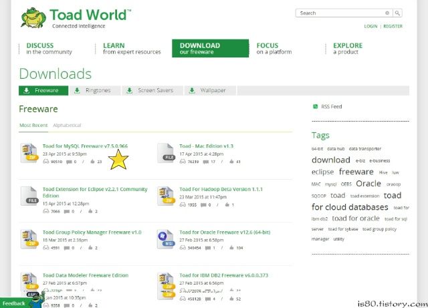Viewport: 428px width, 308px height.
Task: Click the 'data transporter' tag
Action: pos(365,149)
